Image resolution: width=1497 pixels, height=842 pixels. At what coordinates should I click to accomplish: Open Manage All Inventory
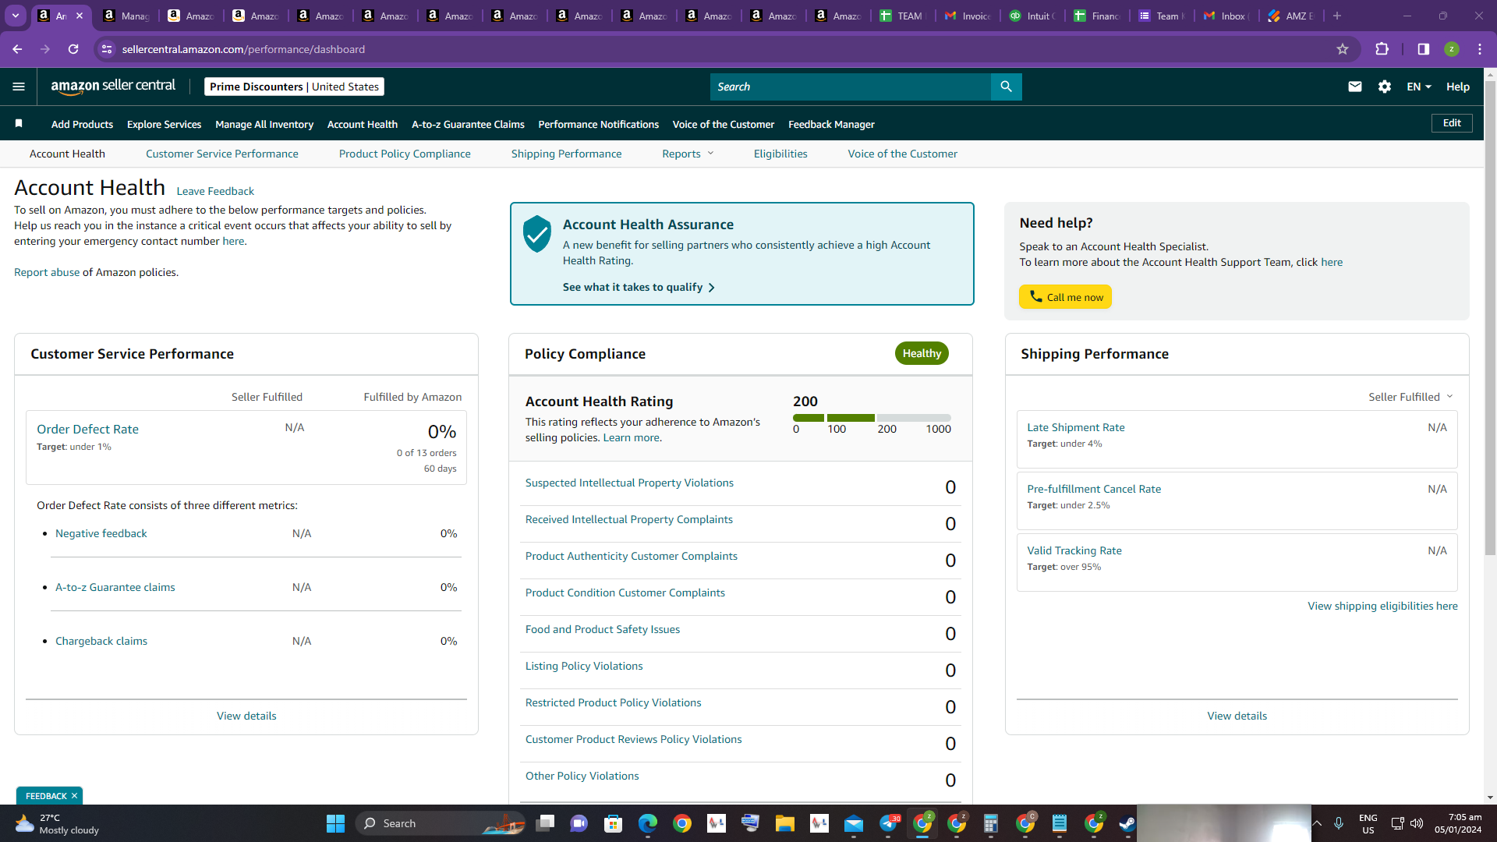[x=264, y=124]
